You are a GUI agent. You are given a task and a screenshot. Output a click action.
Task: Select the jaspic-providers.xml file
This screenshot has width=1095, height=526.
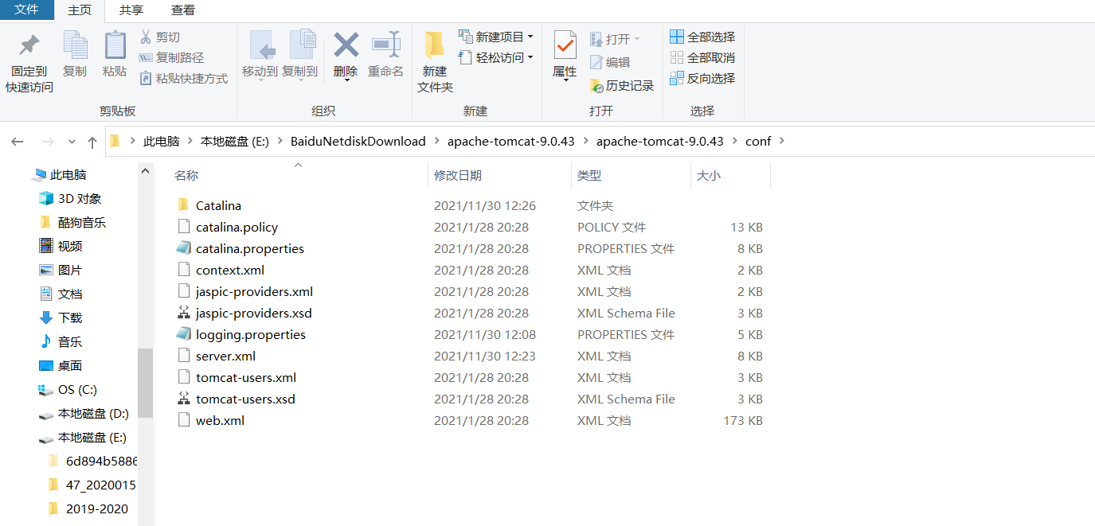(x=254, y=291)
